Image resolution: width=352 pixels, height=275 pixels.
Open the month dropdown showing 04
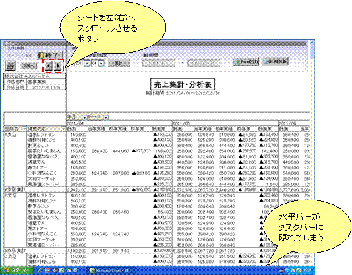[x=102, y=63]
